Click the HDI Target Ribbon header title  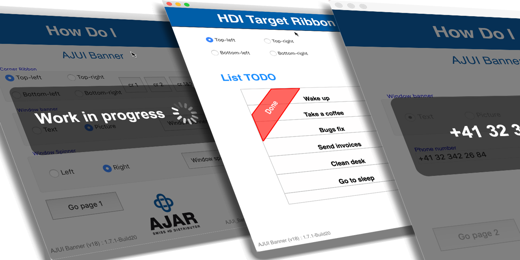click(x=276, y=20)
